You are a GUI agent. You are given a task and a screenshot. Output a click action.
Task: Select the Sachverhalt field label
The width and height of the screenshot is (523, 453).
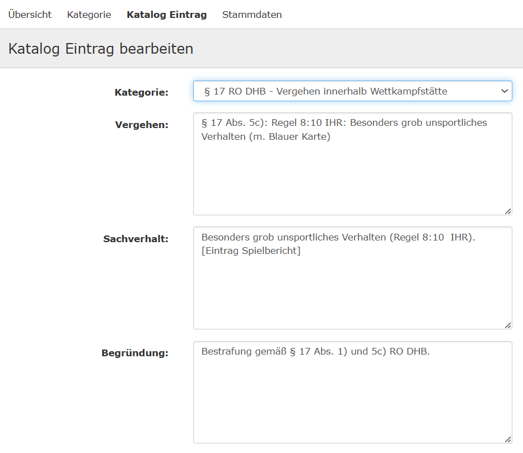click(136, 239)
